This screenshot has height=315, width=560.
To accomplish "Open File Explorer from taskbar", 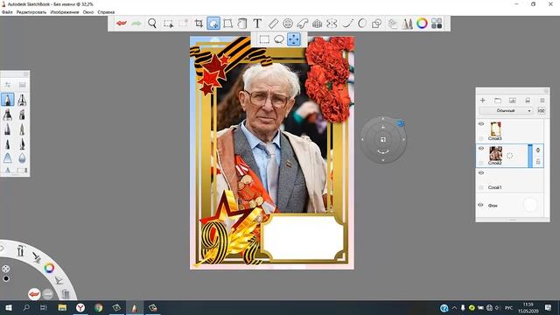I will [x=62, y=307].
